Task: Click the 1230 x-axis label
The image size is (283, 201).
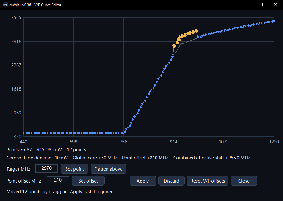Action: tap(274, 142)
